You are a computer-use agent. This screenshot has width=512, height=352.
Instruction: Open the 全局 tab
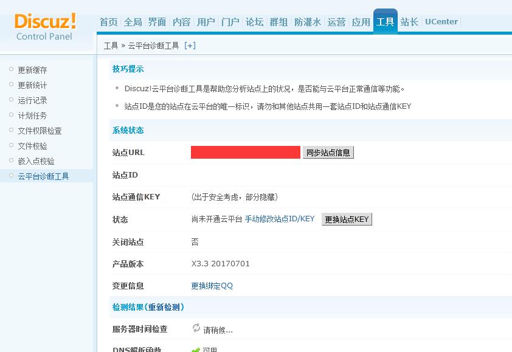click(x=133, y=22)
